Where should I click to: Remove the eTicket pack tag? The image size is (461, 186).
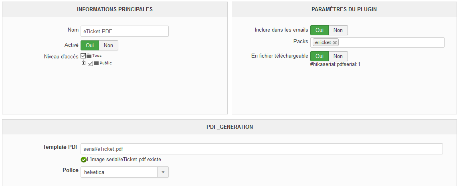335,42
